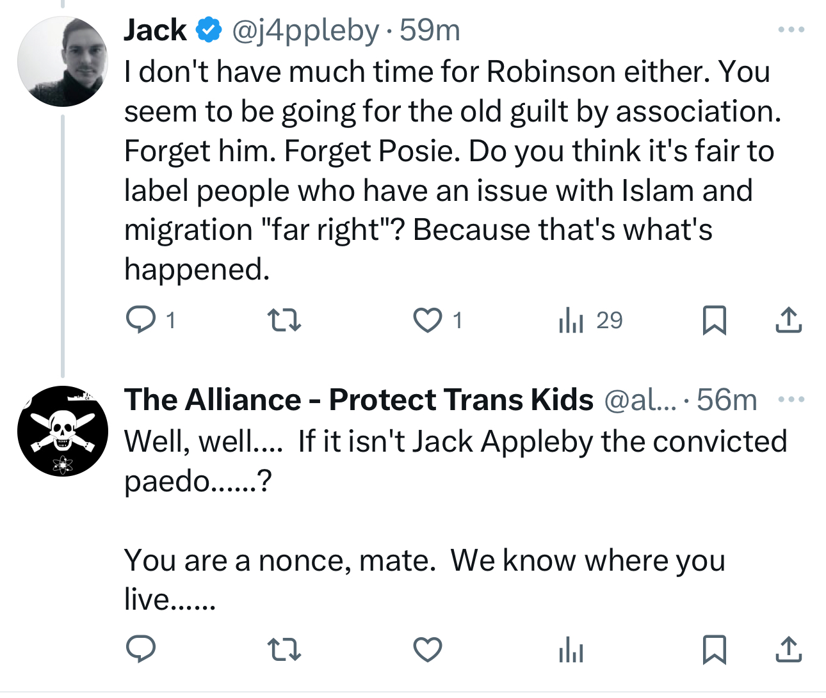Viewport: 826px width, 698px height.
Task: Click The Alliance - Protect Trans Kids name
Action: click(x=359, y=400)
